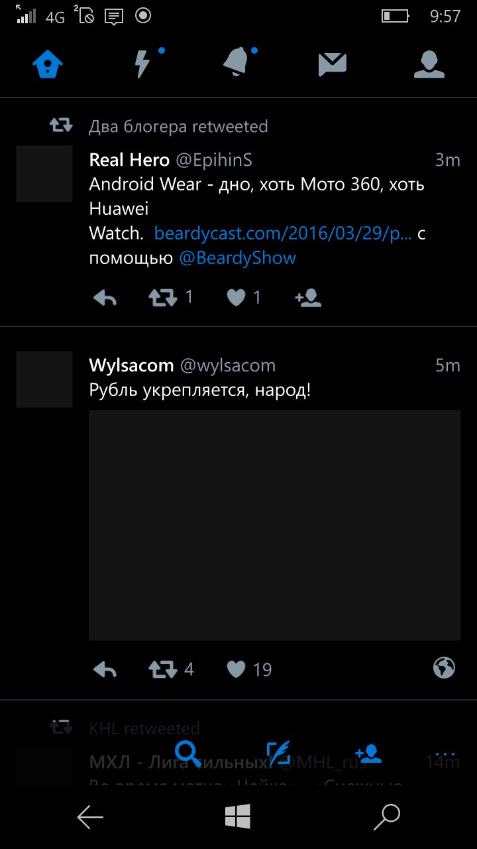Open the image in Wylsacom's tweet
The height and width of the screenshot is (849, 477).
coord(275,525)
